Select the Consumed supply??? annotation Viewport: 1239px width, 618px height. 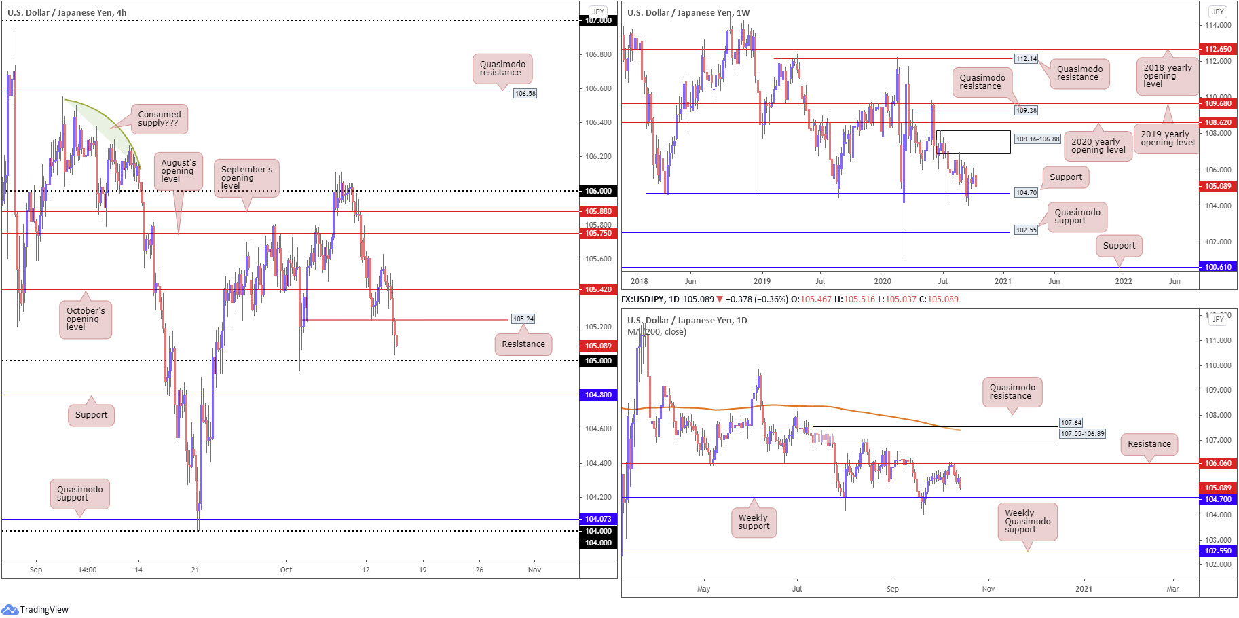[x=160, y=119]
